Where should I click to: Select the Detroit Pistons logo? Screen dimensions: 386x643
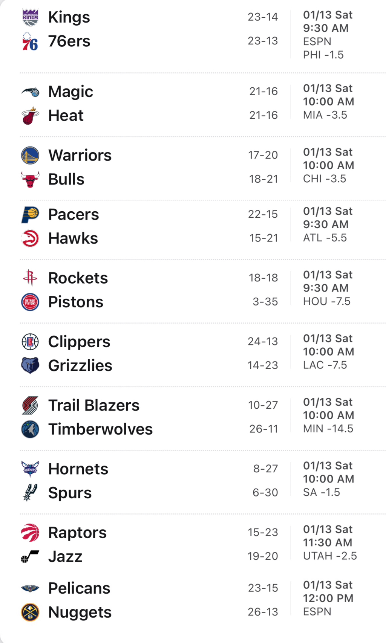coord(30,302)
